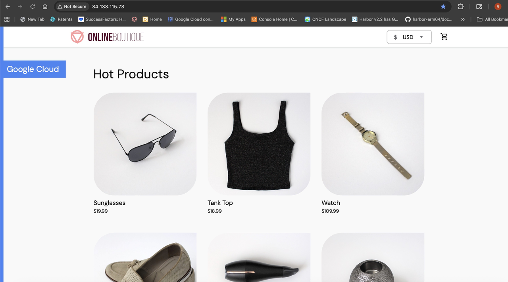Open the USD currency dropdown
This screenshot has width=508, height=282.
pos(409,37)
